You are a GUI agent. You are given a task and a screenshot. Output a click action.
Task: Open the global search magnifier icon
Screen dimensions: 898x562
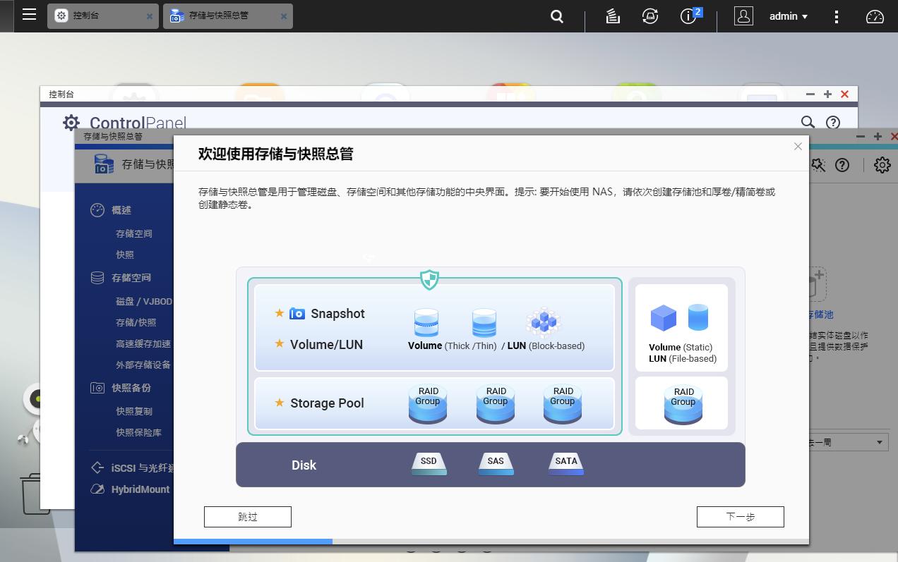556,16
